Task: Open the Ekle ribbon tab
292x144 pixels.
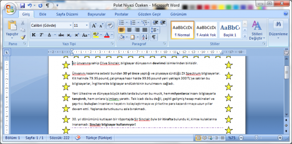Action: tap(43, 14)
